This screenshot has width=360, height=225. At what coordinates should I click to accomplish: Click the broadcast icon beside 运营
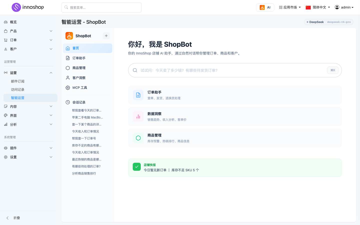tap(6, 73)
